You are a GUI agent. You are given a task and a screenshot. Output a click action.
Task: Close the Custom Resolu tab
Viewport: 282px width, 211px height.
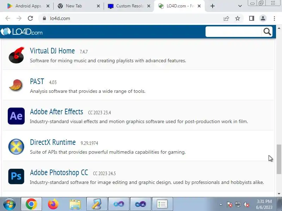tap(149, 6)
